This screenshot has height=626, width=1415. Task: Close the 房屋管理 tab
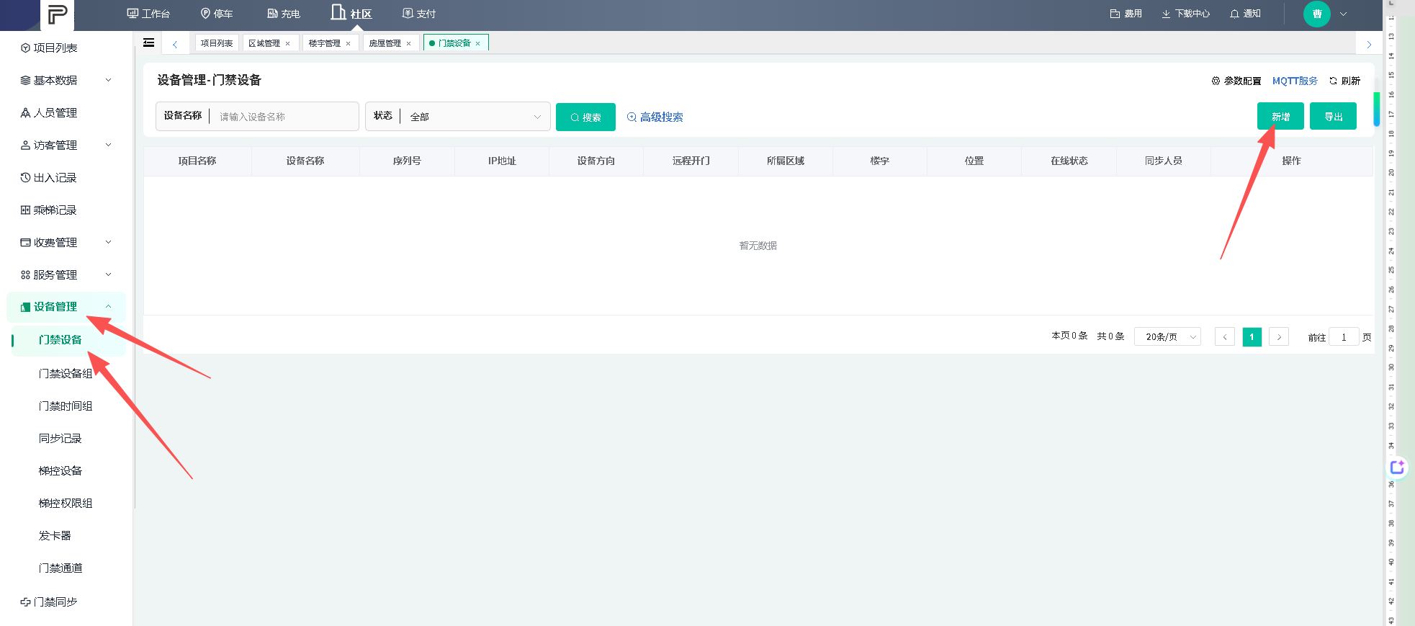click(x=409, y=43)
